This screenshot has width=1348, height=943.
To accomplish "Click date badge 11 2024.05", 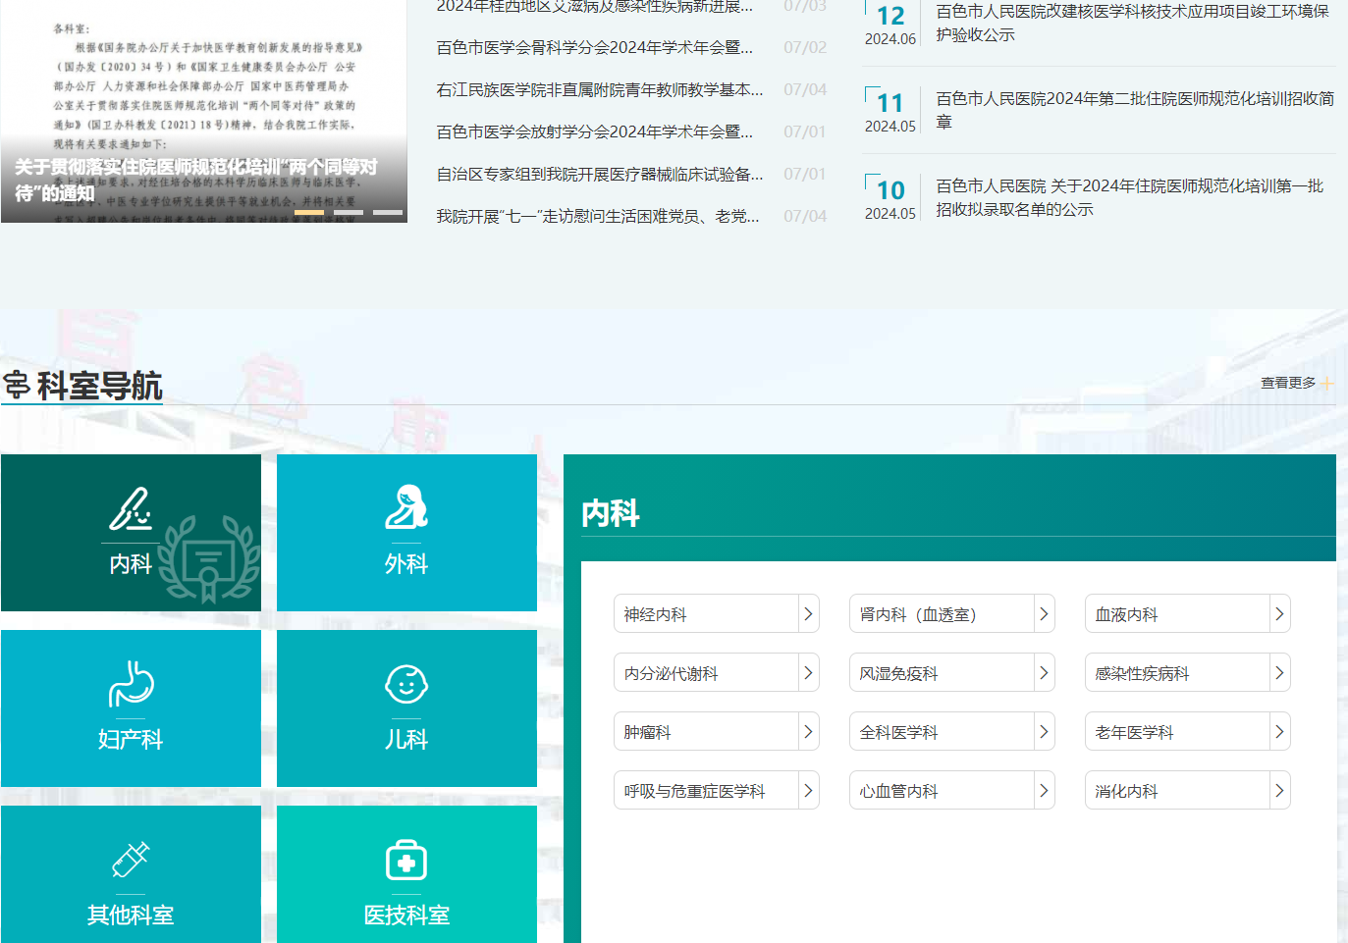I will [890, 112].
